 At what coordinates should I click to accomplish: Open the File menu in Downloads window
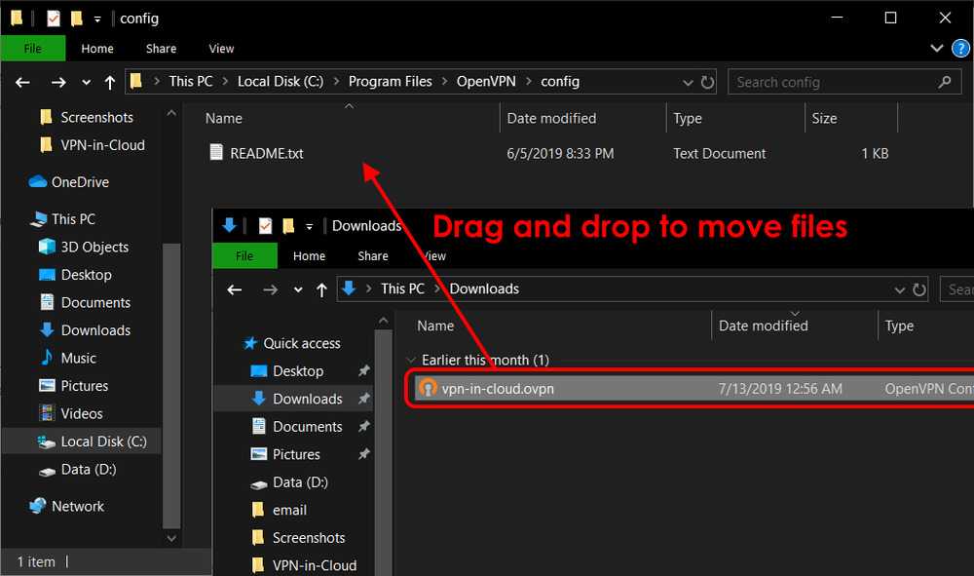pos(244,256)
